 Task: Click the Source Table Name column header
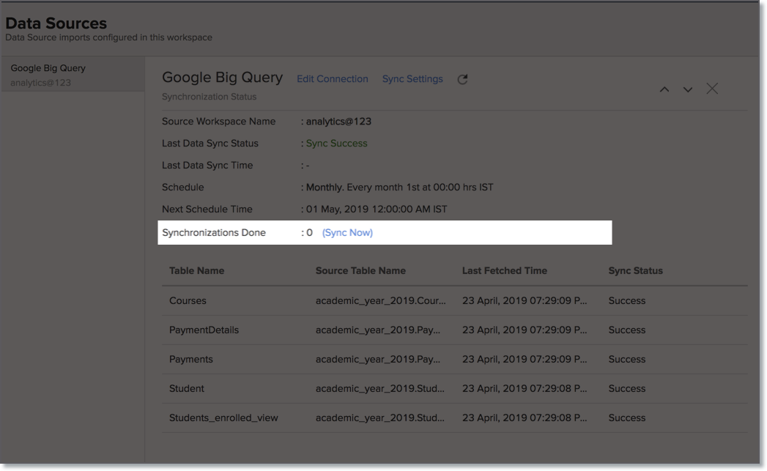click(360, 271)
